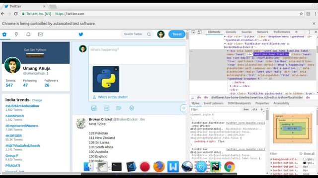Viewport: 318px width, 178px height.
Task: Open Umang Ahuja profile name
Action: 37,68
